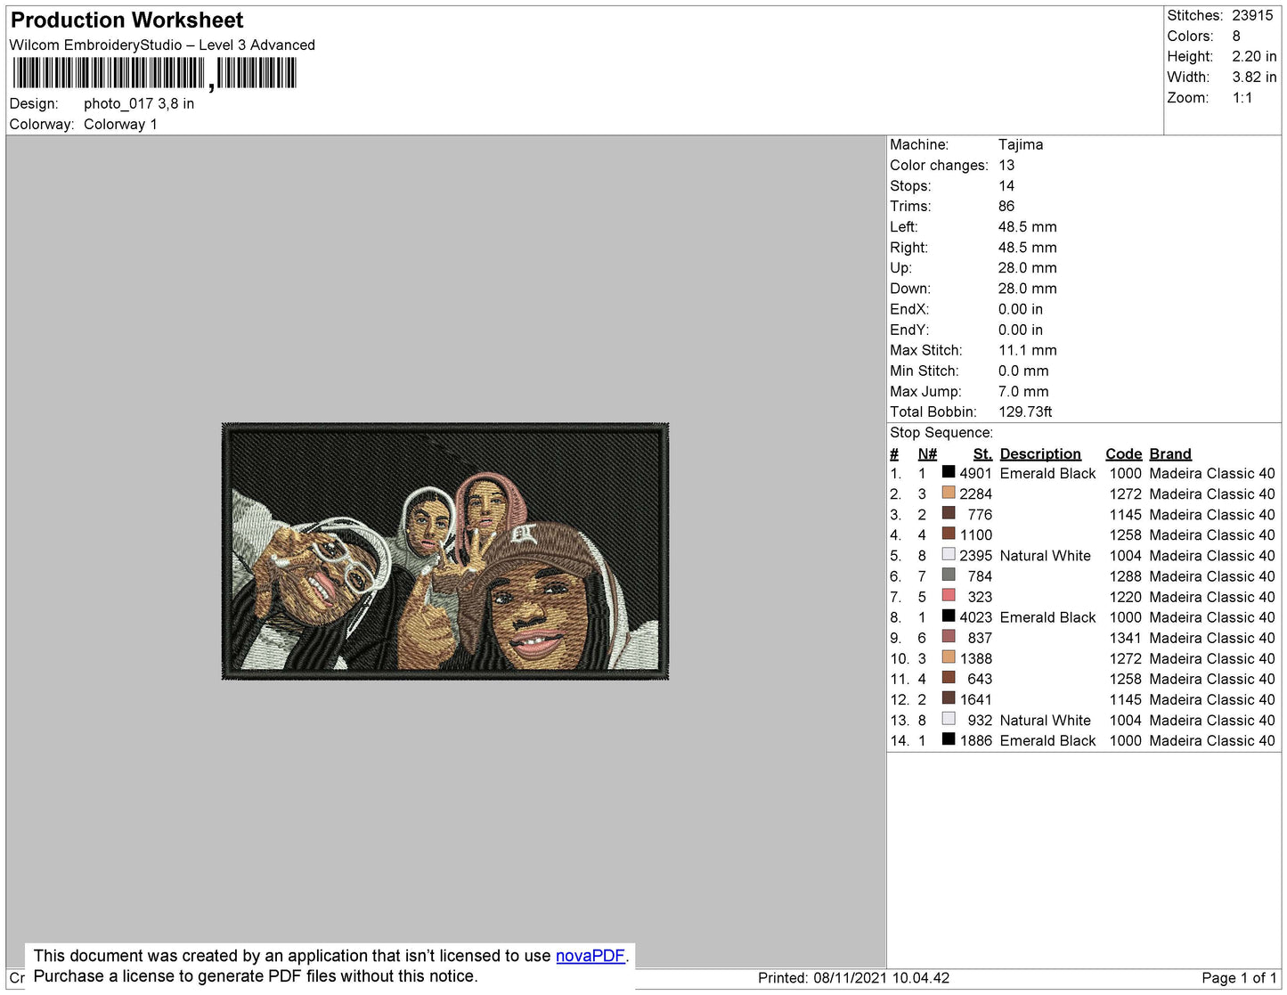Screen dimensions: 1287x995
Task: Click stitch count 1641 in row 12
Action: 975,699
